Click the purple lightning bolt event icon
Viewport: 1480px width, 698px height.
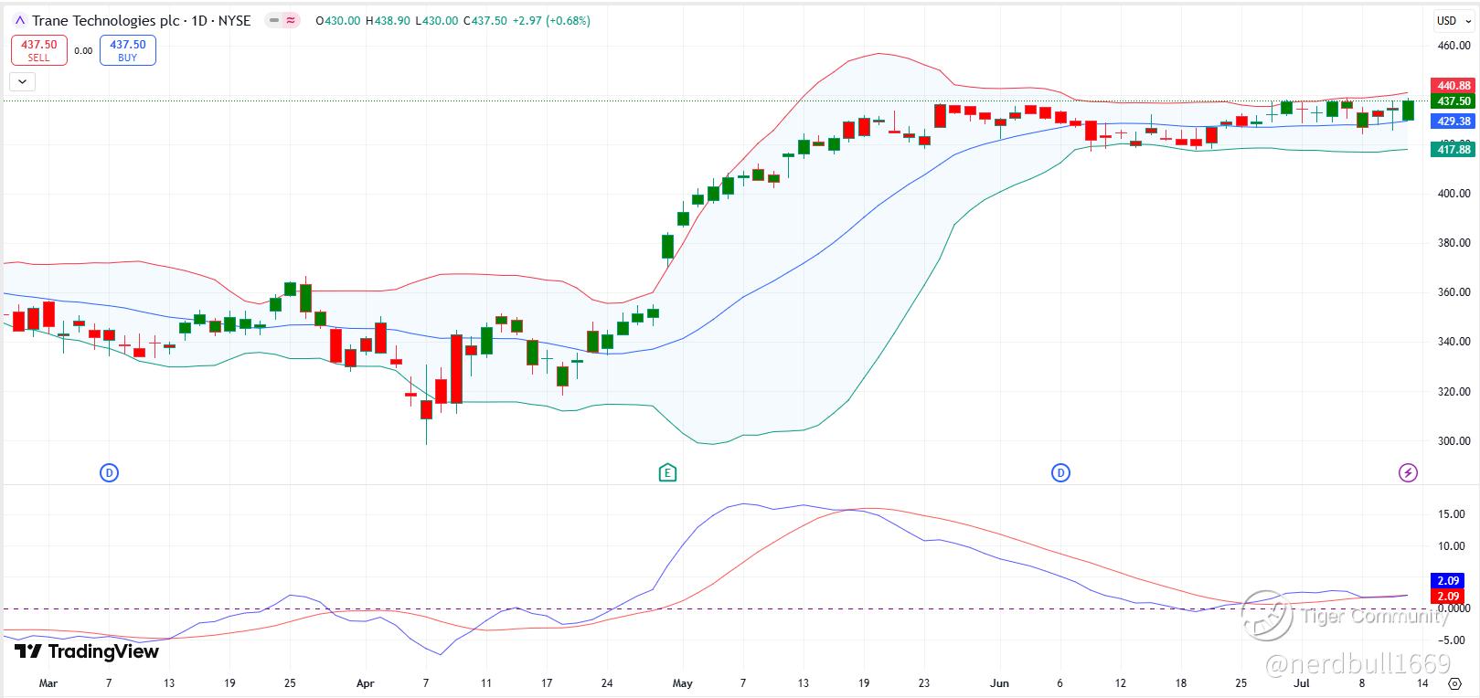[x=1409, y=472]
